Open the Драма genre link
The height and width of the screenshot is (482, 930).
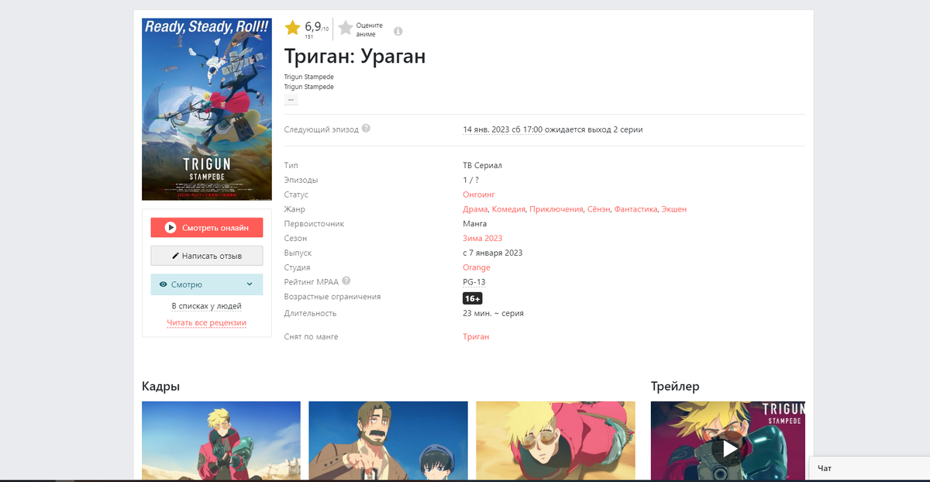[x=475, y=209]
